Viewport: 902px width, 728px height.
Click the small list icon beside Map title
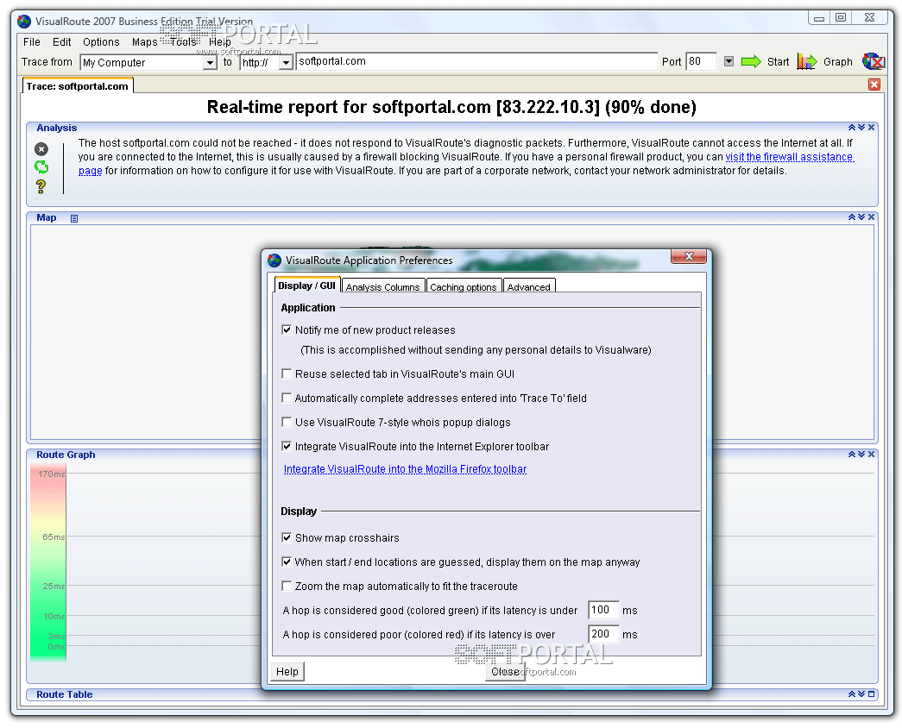coord(74,218)
